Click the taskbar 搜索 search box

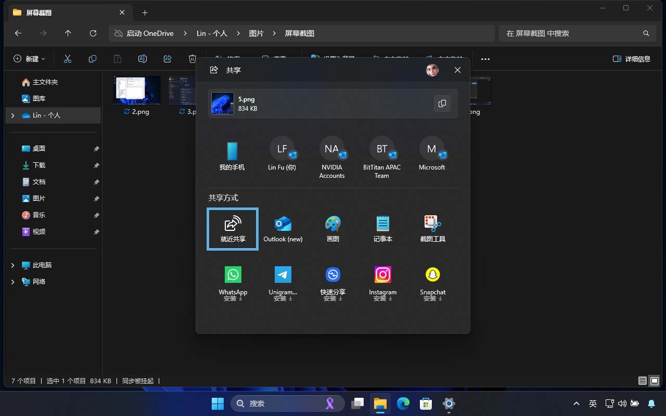click(288, 404)
